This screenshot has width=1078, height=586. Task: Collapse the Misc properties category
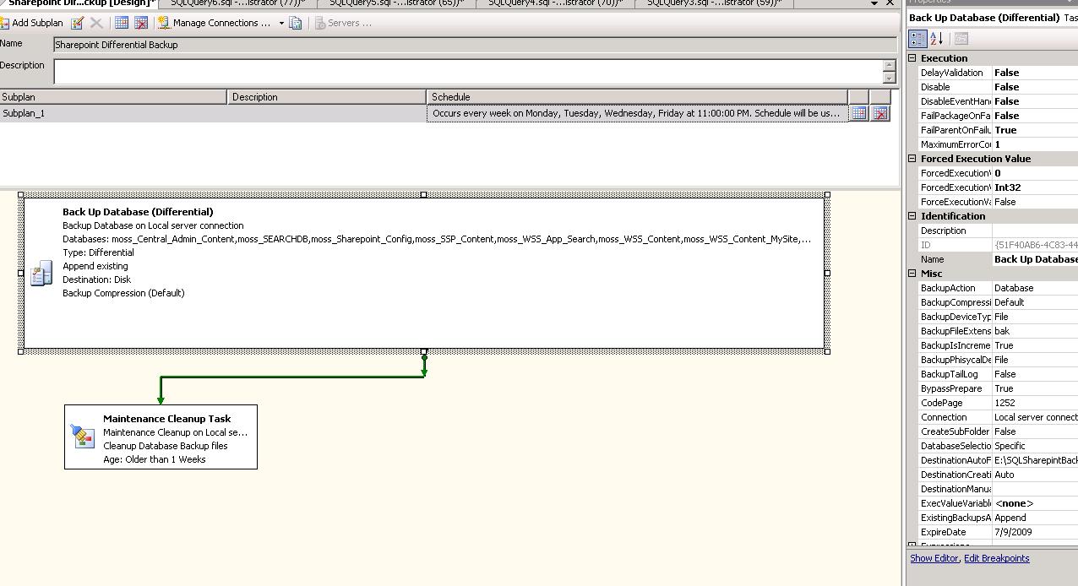click(913, 273)
